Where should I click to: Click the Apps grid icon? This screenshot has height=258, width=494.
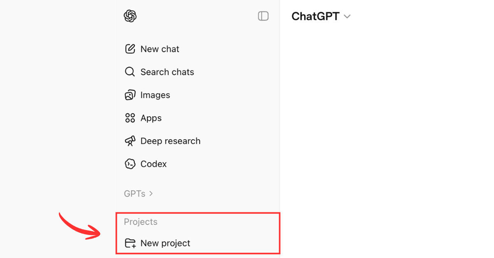pyautogui.click(x=130, y=118)
